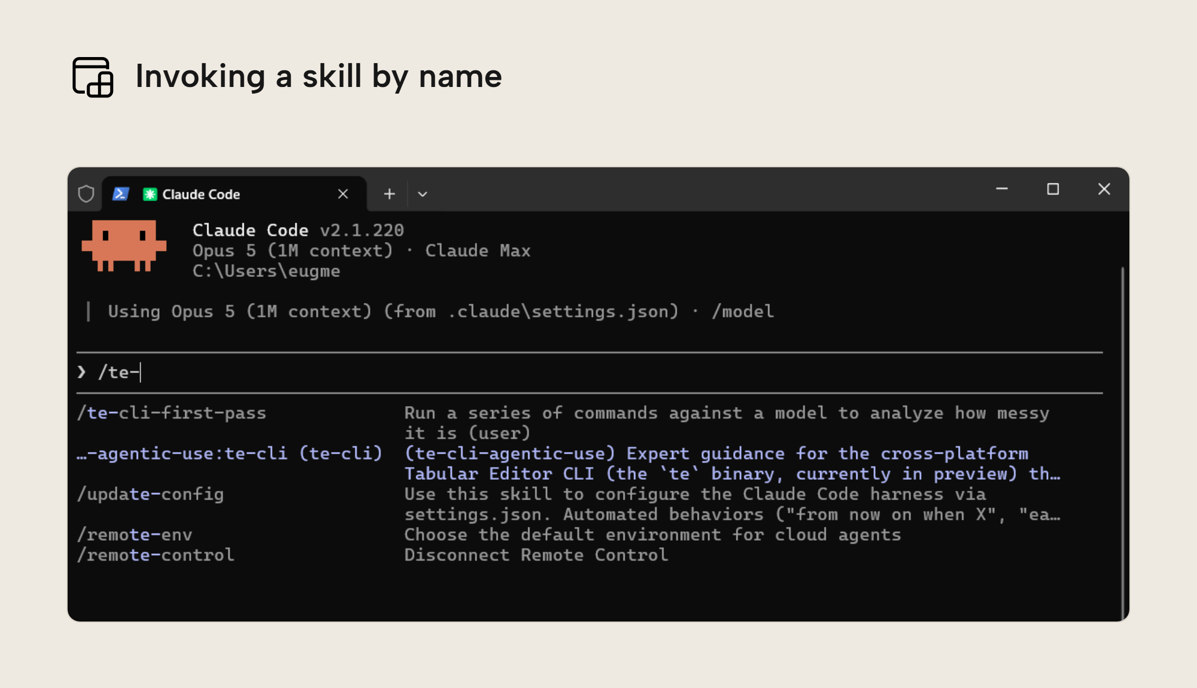Click the path C:\Users\eugme

click(266, 271)
